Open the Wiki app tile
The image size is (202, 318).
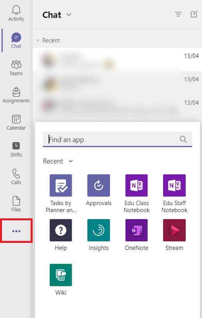61,275
